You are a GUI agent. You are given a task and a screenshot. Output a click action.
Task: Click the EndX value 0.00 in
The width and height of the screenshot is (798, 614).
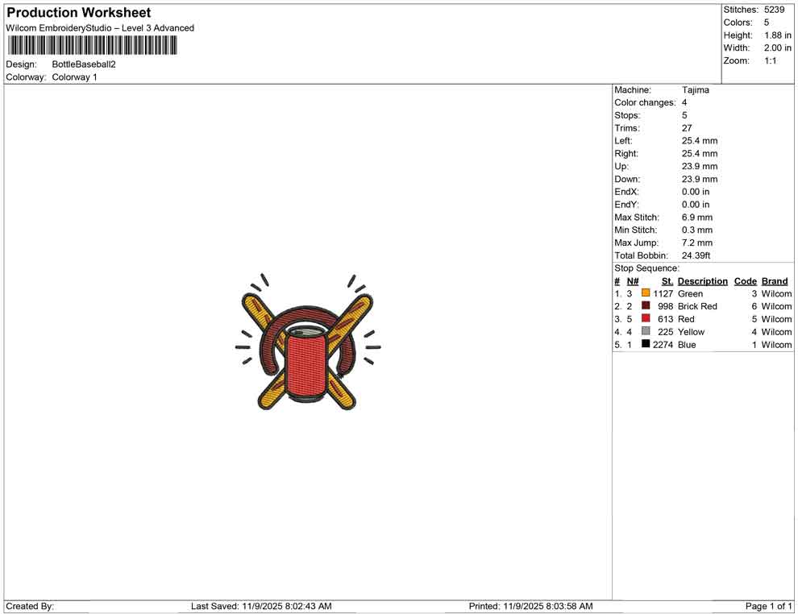696,192
